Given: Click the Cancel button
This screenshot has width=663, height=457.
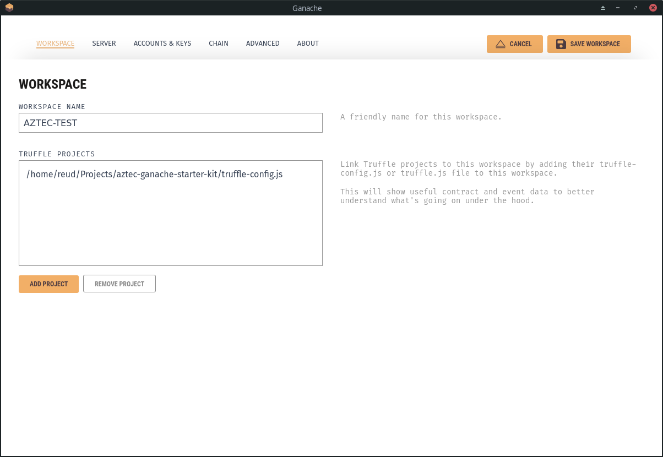Looking at the screenshot, I should (515, 44).
